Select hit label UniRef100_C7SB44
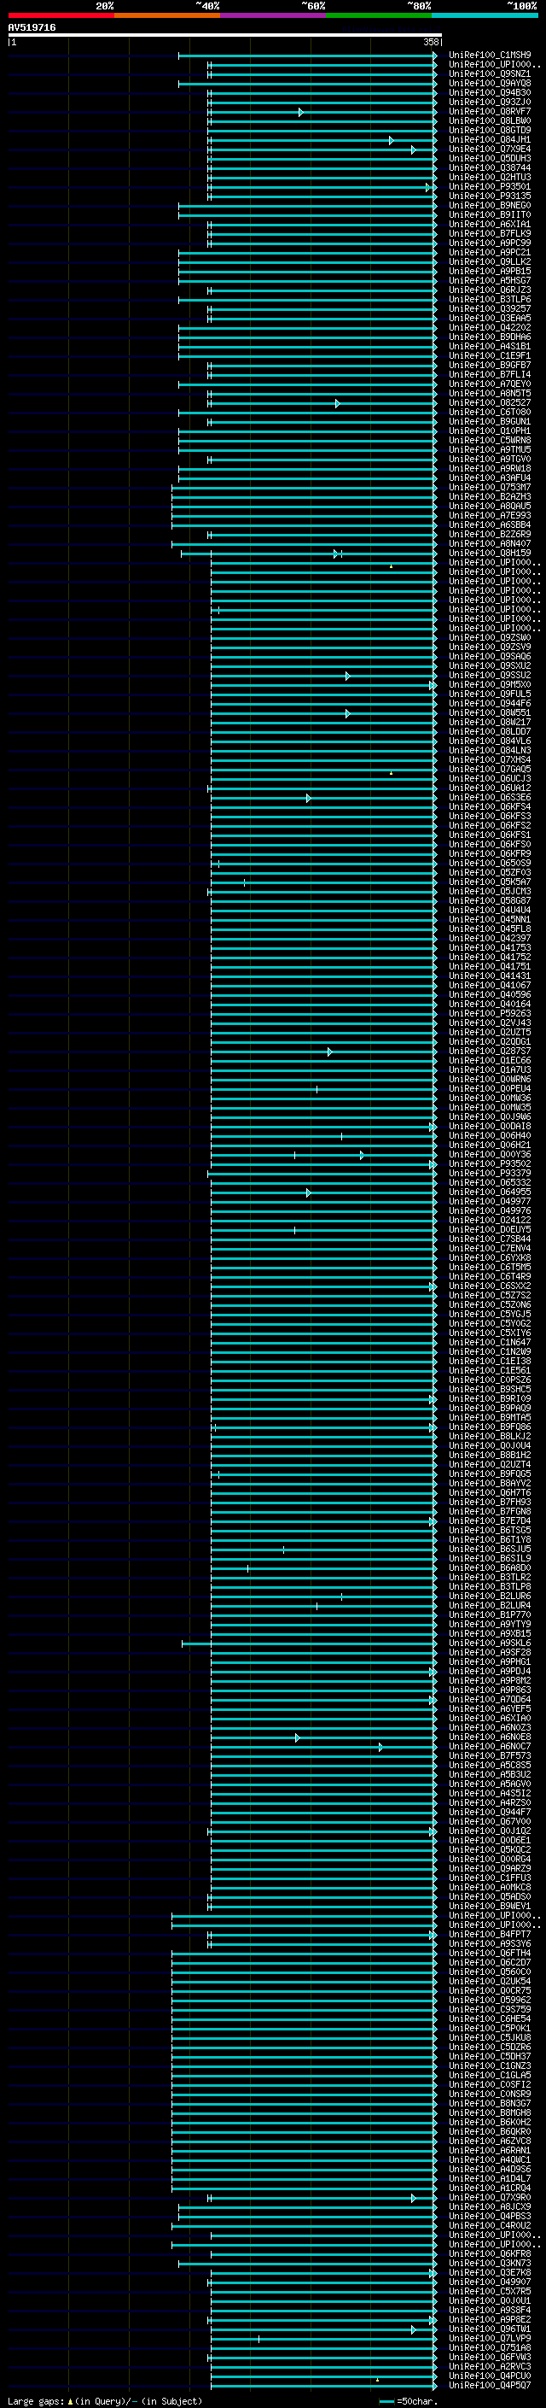The image size is (546, 2408). pos(489,1239)
